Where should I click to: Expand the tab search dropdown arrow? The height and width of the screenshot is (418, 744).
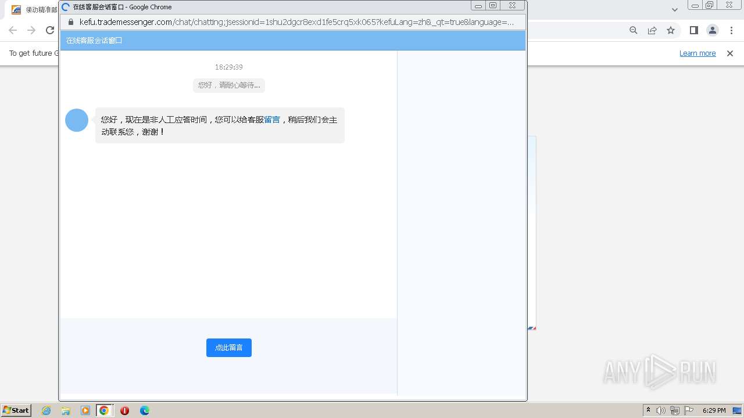[x=674, y=10]
